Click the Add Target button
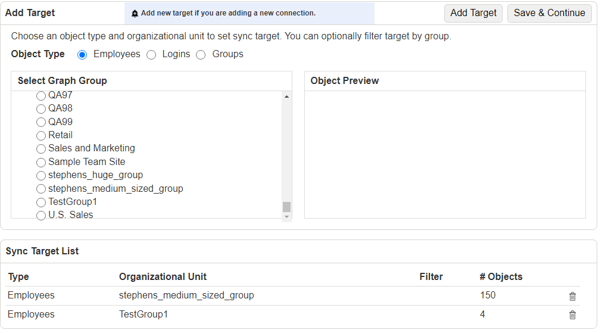Image resolution: width=608 pixels, height=333 pixels. point(473,13)
